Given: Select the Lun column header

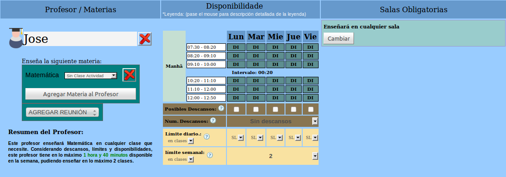Looking at the screenshot, I should coord(236,37).
